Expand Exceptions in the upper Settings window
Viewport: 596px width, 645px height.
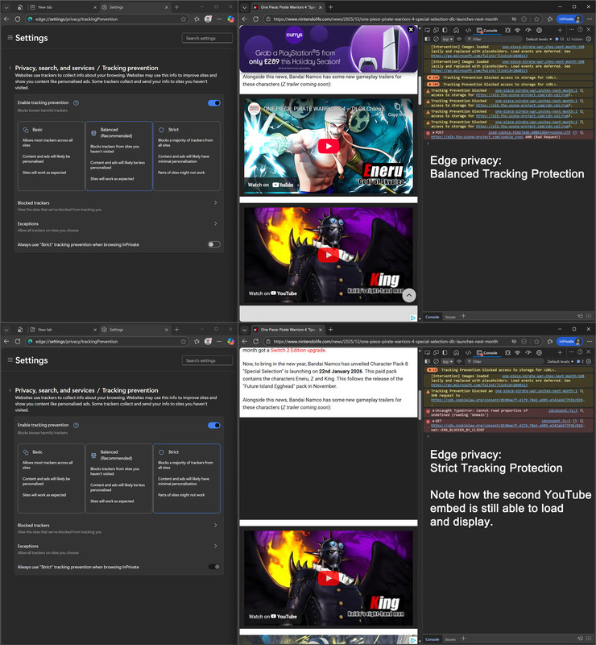click(x=118, y=227)
